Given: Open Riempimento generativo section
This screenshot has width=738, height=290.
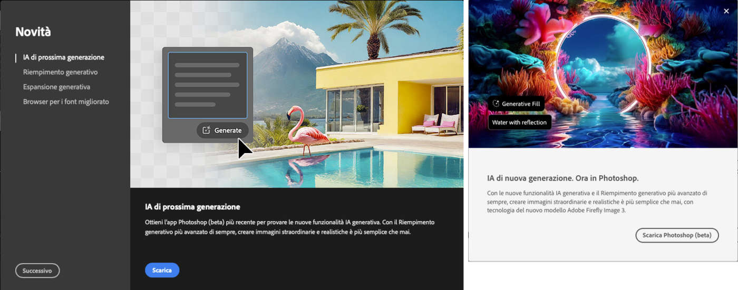Looking at the screenshot, I should click(x=60, y=72).
